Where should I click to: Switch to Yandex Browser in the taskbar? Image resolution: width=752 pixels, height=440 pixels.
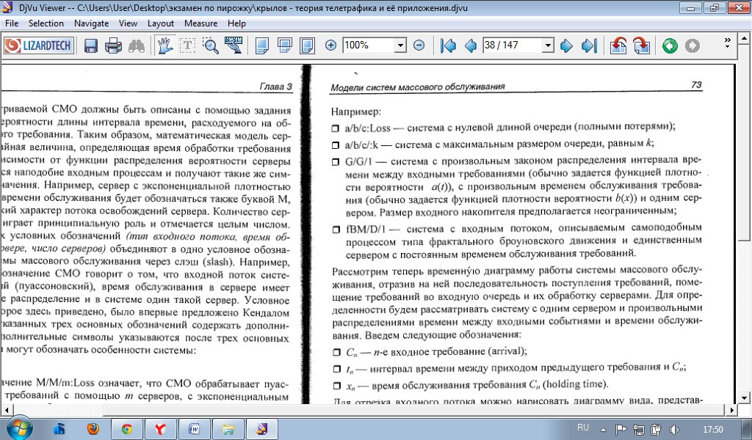pos(160,429)
